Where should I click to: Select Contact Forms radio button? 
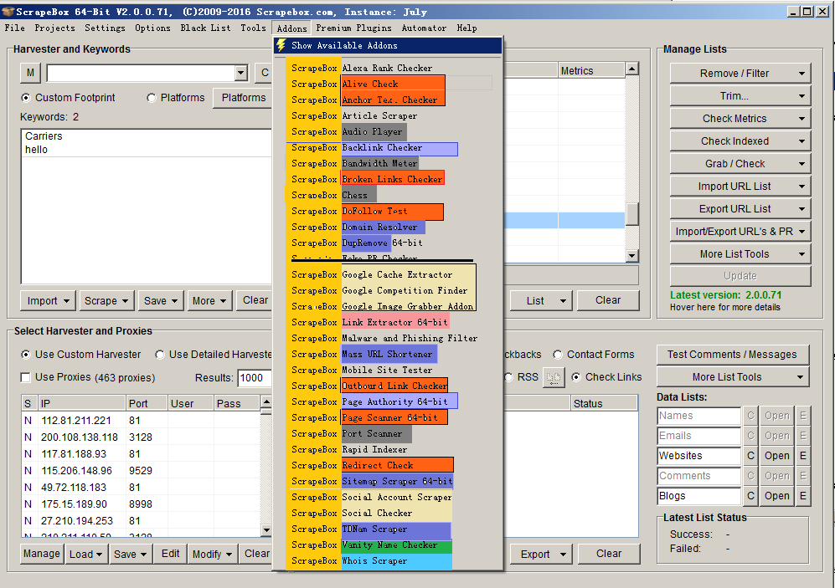click(558, 355)
